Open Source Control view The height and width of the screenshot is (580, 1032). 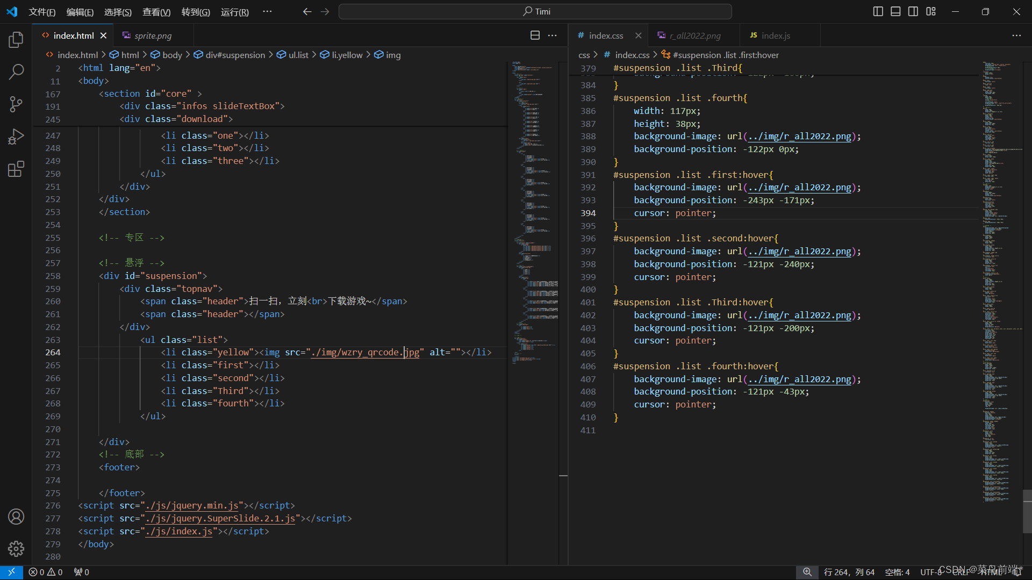coord(16,104)
